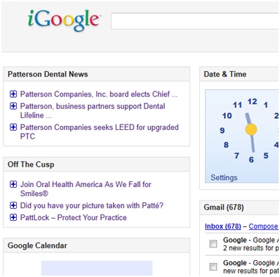
Task: Click the Patterson Dental News gadget title
Action: coord(48,75)
